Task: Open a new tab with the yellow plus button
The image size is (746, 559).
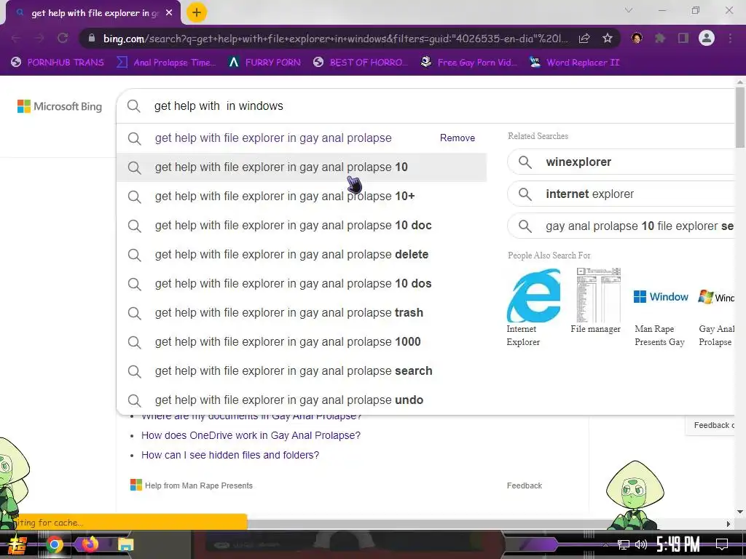Action: click(x=197, y=12)
